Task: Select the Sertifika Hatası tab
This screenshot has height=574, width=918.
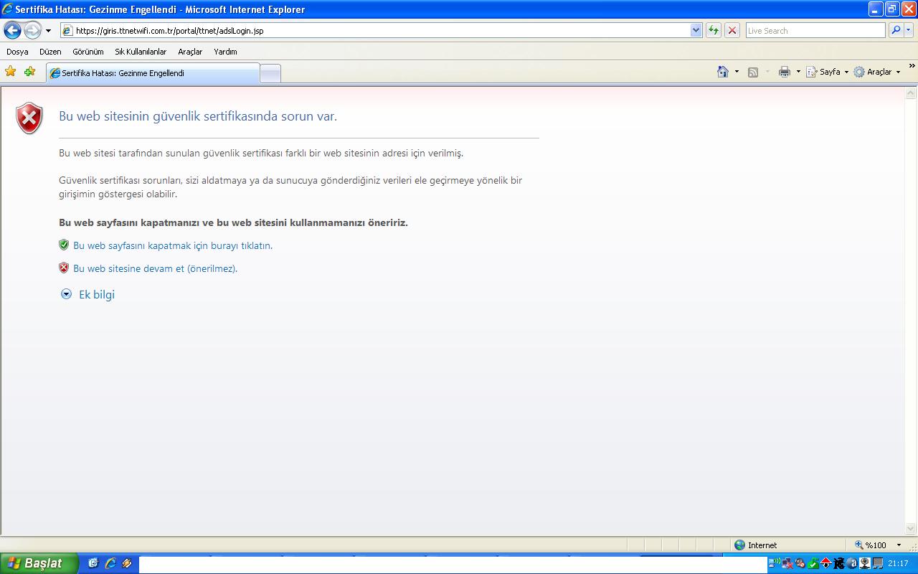Action: [152, 73]
